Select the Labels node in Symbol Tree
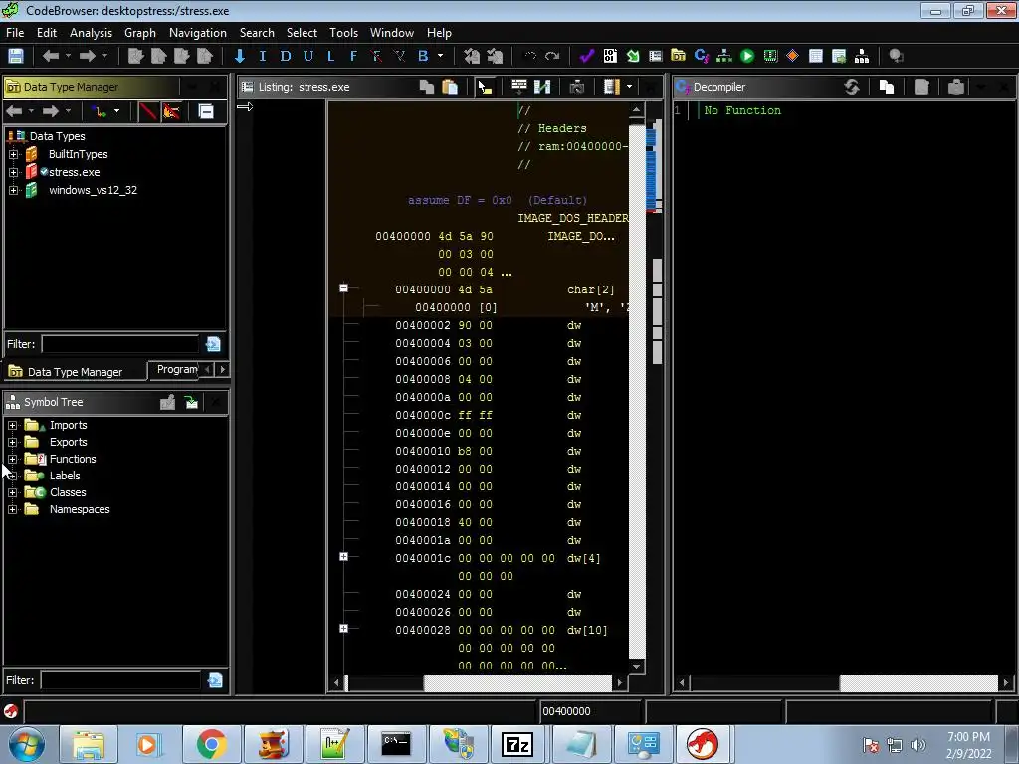This screenshot has height=764, width=1019. coord(65,476)
